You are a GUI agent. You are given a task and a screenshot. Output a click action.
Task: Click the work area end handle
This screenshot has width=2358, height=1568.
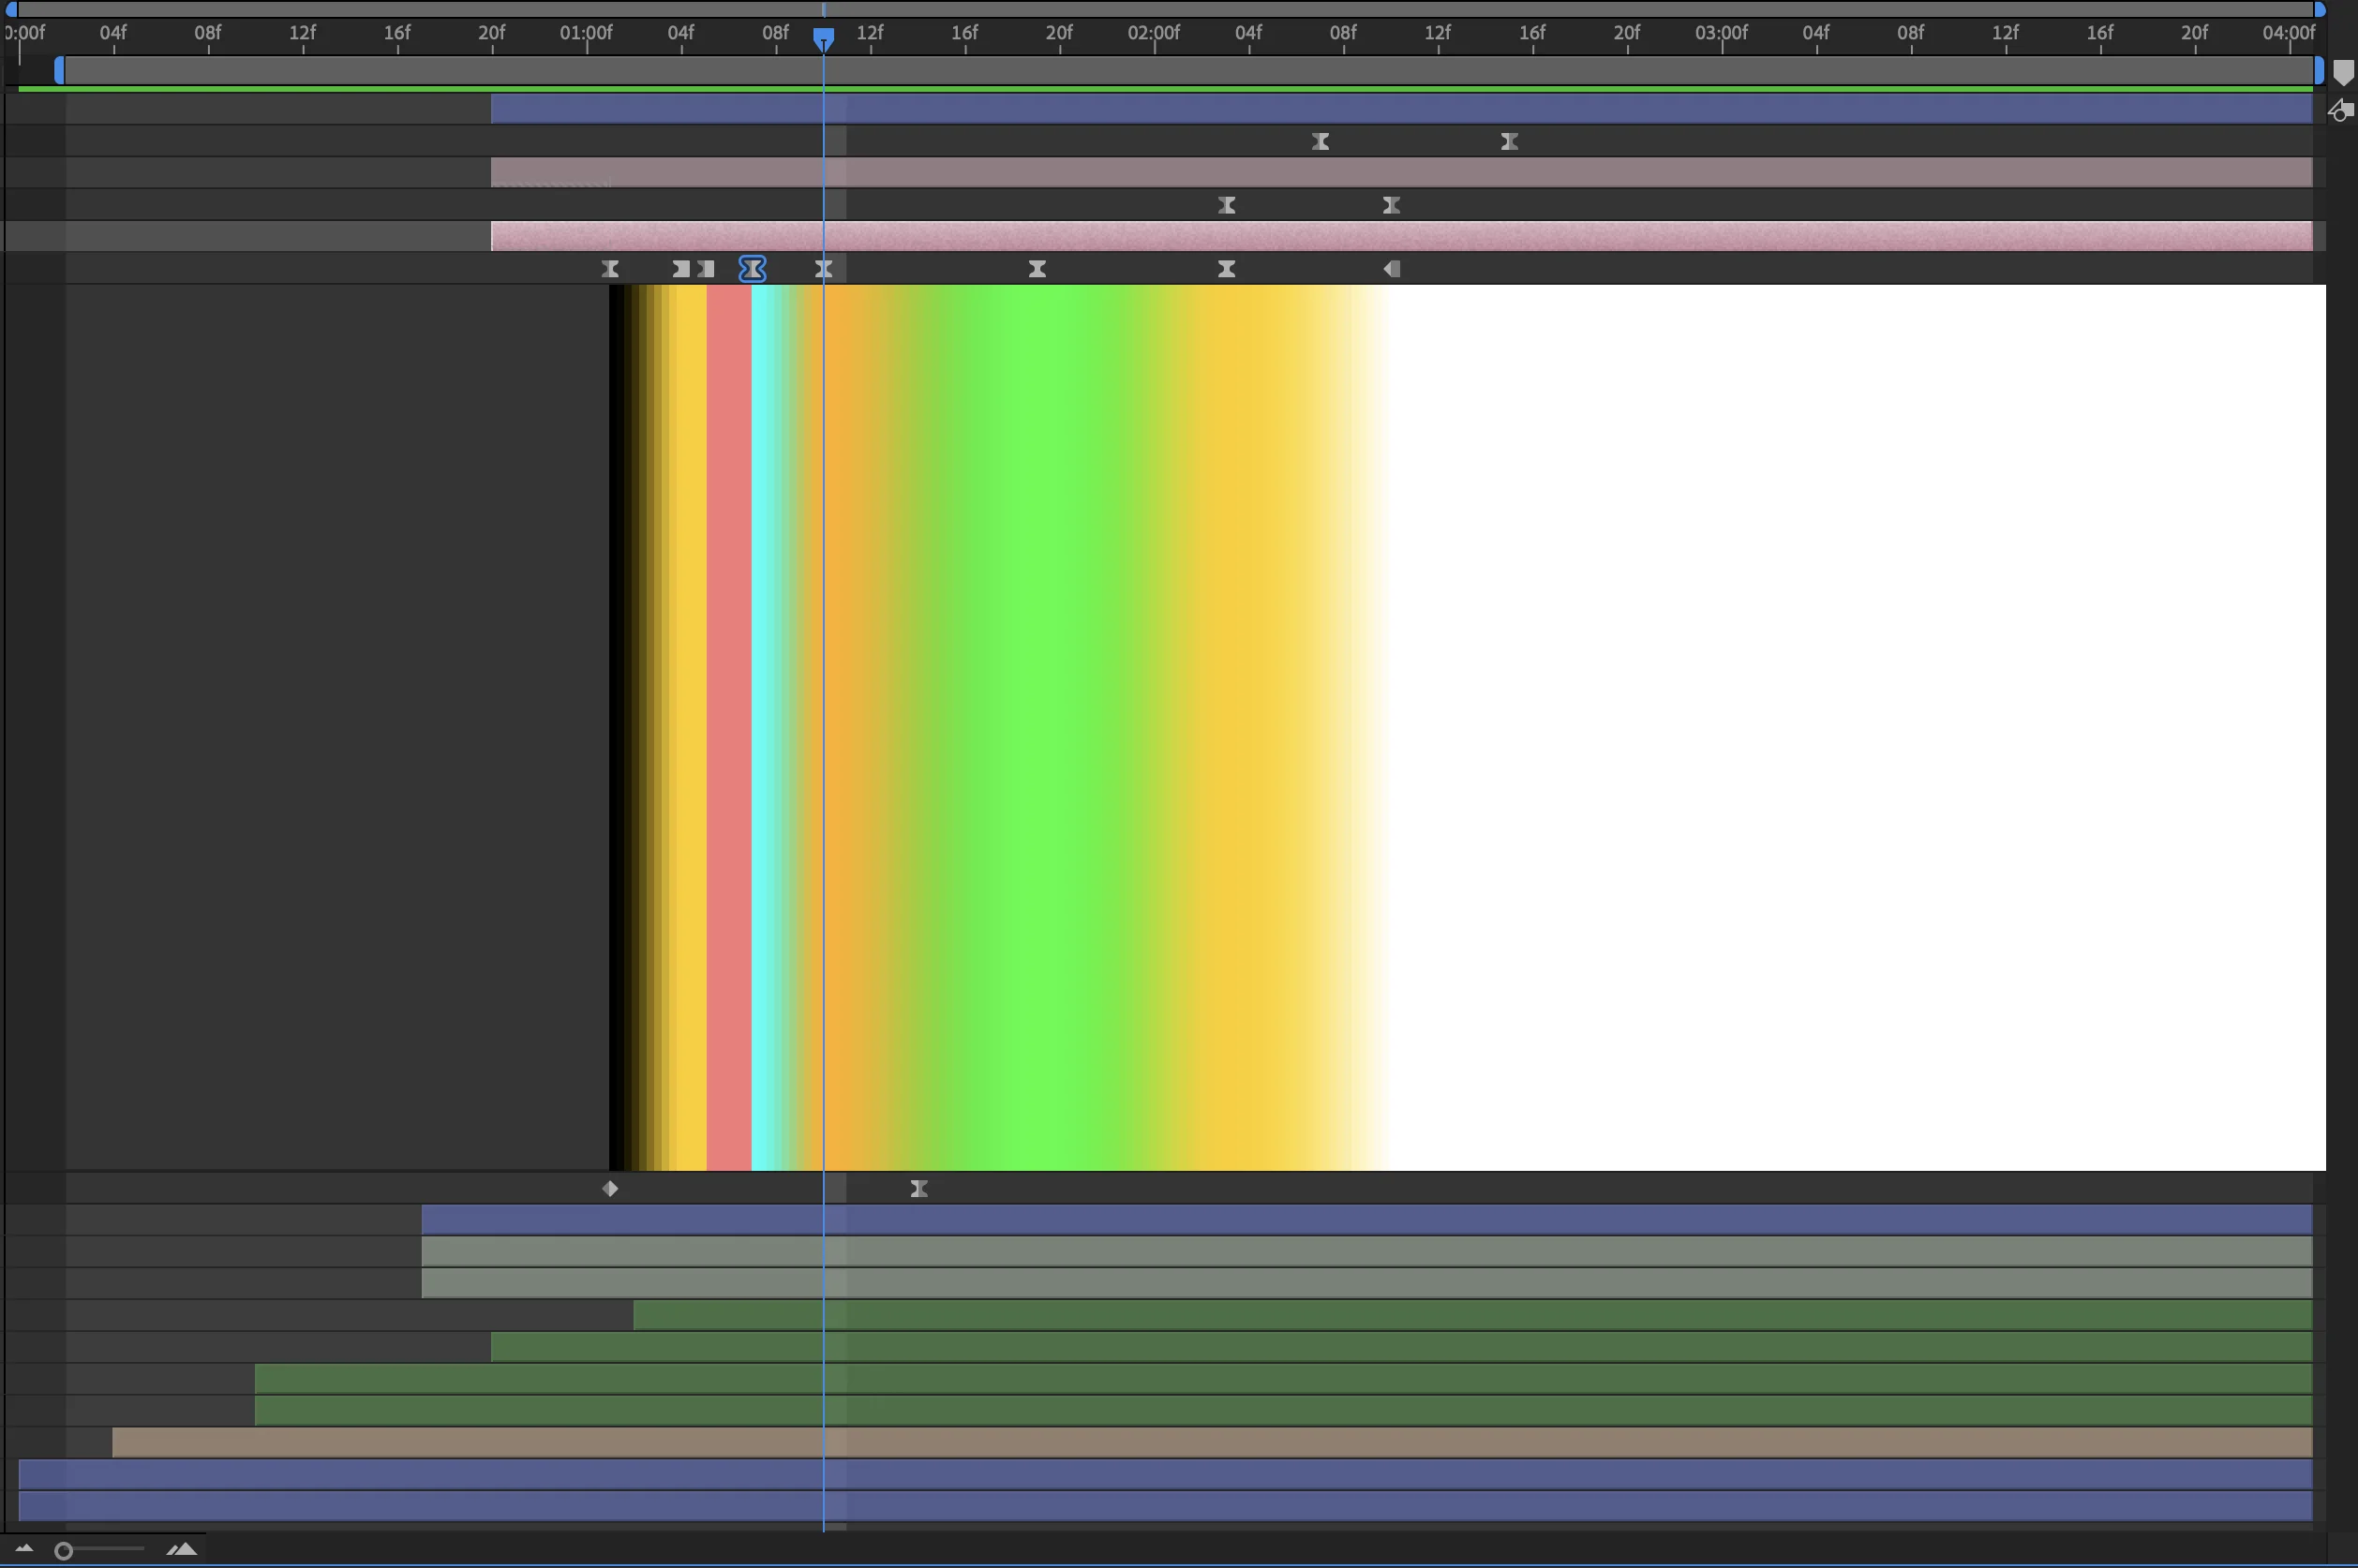2319,70
